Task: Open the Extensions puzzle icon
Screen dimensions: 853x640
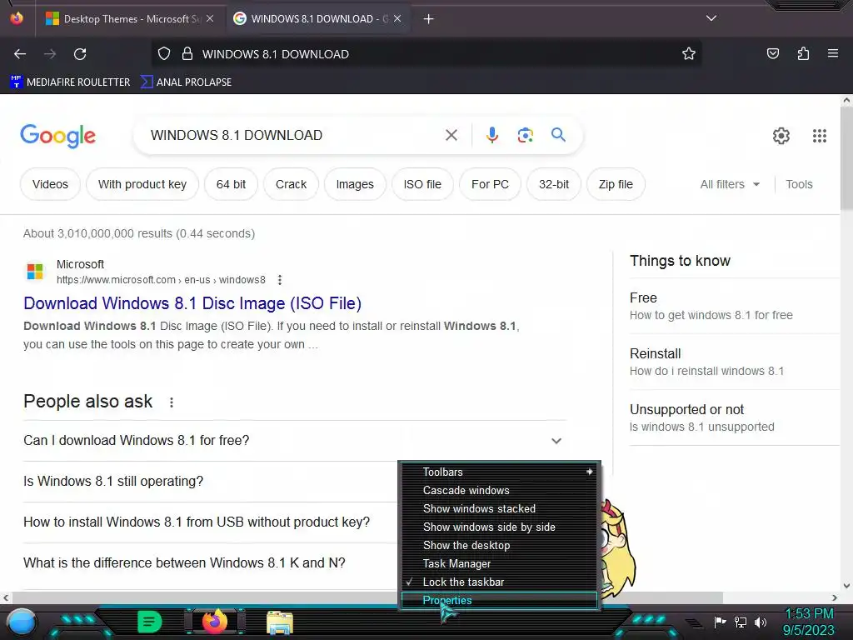Action: 803,54
